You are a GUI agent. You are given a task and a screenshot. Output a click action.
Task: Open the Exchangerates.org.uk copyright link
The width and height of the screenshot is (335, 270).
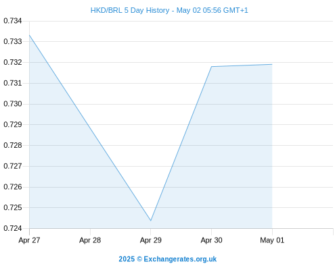point(168,259)
